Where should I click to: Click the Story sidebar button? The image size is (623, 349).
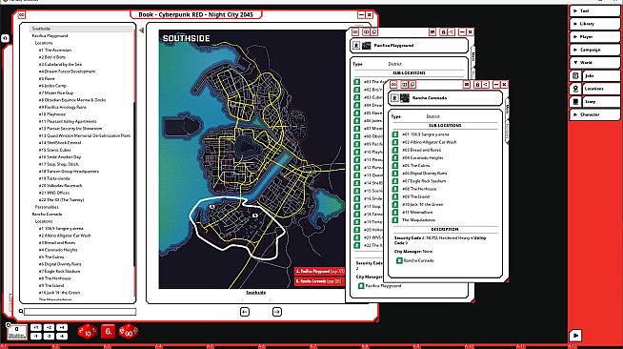(x=601, y=102)
